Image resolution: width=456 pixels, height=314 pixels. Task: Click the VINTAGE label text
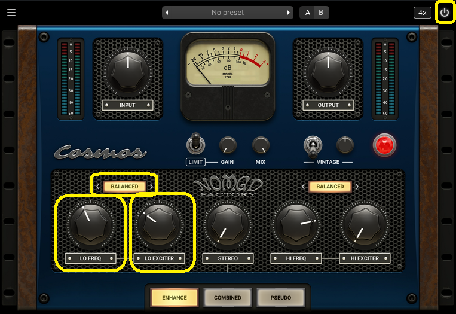pyautogui.click(x=328, y=162)
